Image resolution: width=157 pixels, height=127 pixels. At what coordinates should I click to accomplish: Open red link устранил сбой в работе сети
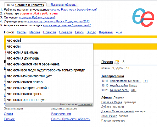(x=39, y=13)
